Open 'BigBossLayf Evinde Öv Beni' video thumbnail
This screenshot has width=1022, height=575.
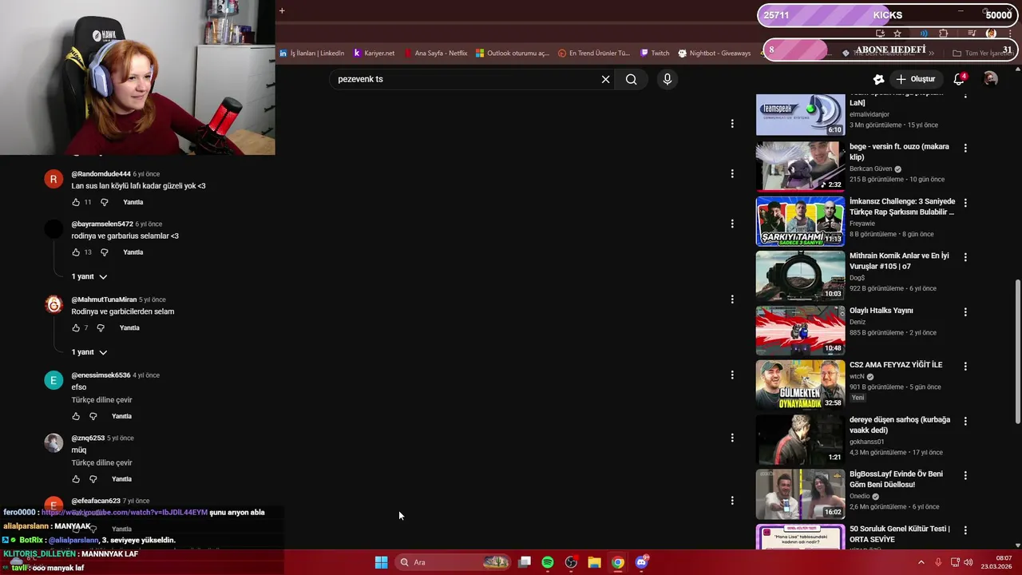click(x=800, y=494)
